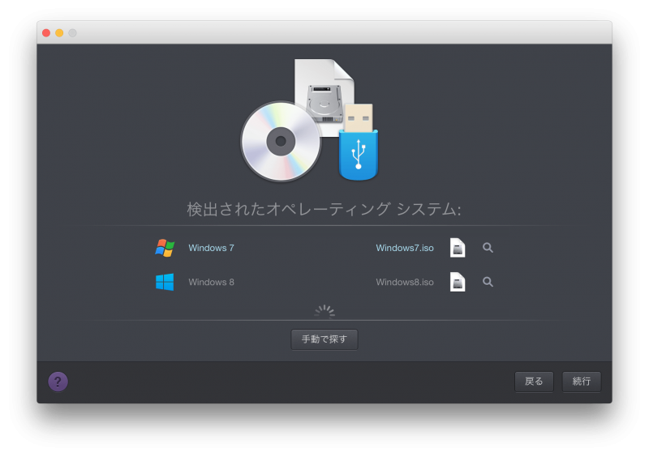The width and height of the screenshot is (649, 456).
Task: Click the 手動で探す button
Action: coord(324,339)
